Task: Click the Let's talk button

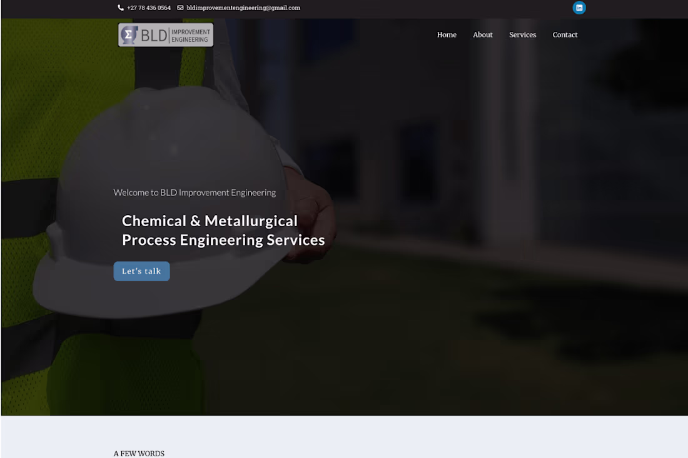Action: pos(141,271)
